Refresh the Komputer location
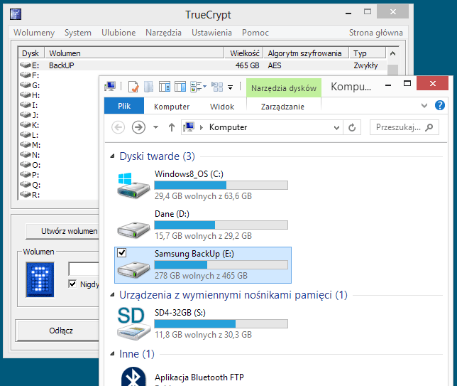This screenshot has width=457, height=386. [x=352, y=127]
